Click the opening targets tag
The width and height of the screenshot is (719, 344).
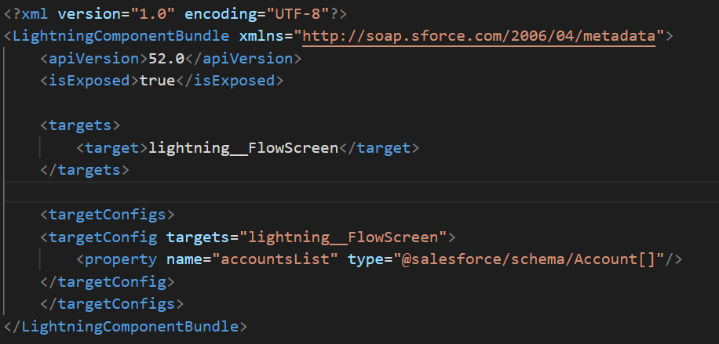(80, 125)
